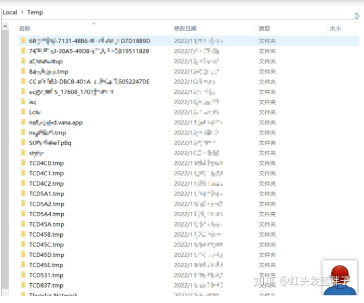Click the 类型 column header
The width and height of the screenshot is (364, 303).
point(264,29)
